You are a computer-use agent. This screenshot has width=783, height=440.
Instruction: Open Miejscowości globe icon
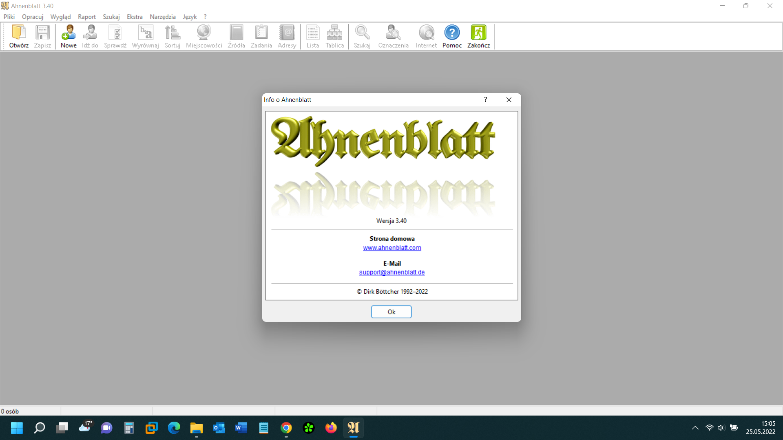(204, 33)
